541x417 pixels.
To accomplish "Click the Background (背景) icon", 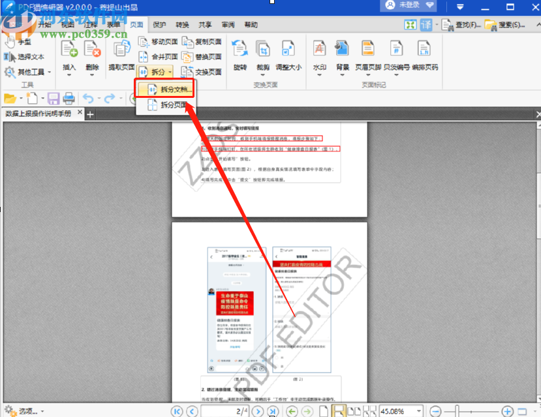I will pos(342,55).
